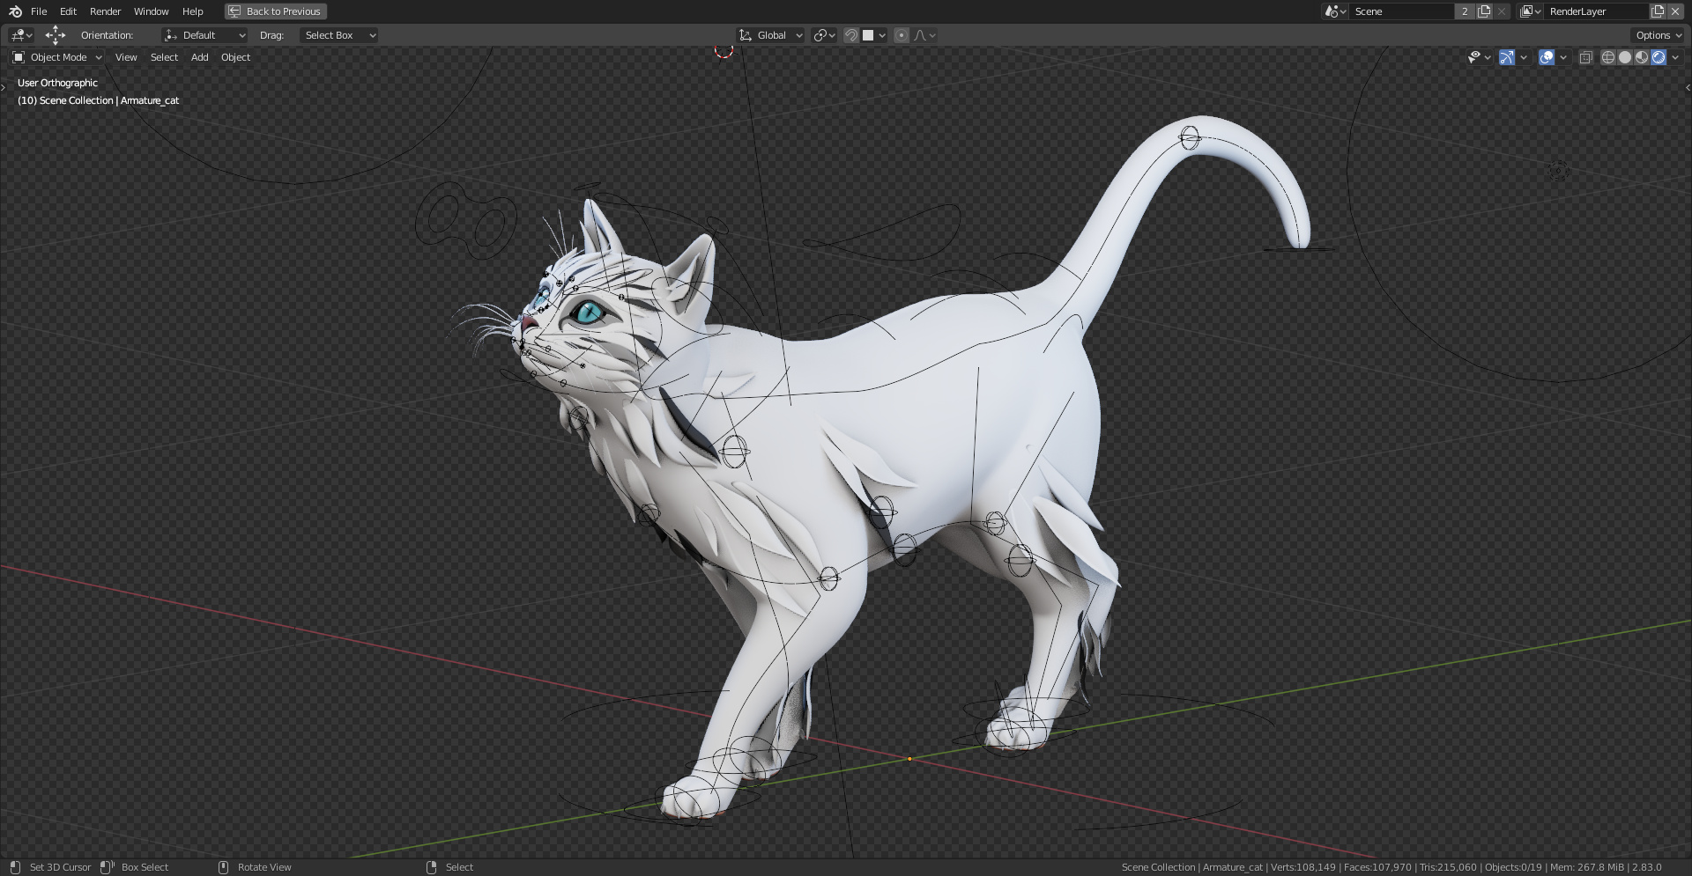1692x876 pixels.
Task: Switch to solid shading
Action: click(x=1625, y=57)
